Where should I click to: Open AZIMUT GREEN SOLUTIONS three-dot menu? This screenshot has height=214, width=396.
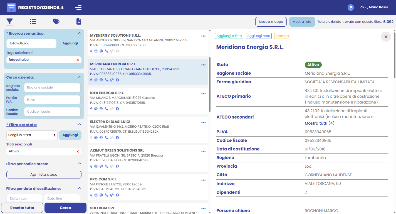pyautogui.click(x=203, y=151)
